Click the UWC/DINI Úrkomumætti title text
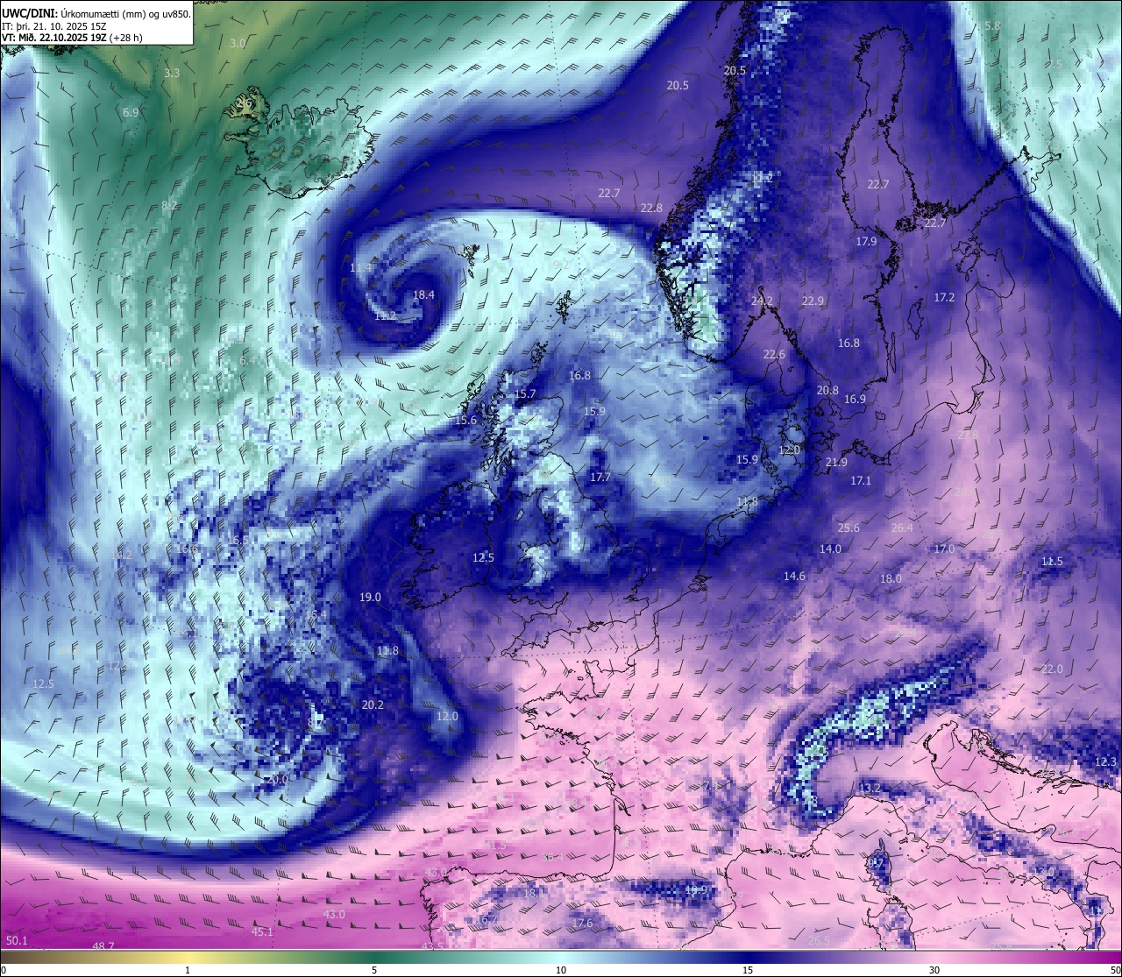Image resolution: width=1122 pixels, height=977 pixels. pos(96,13)
